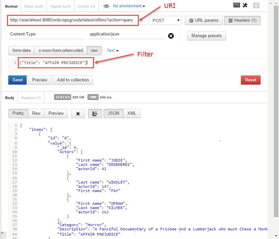The width and height of the screenshot is (279, 239).
Task: Click the scrollbar down arrow
Action: pos(276,236)
